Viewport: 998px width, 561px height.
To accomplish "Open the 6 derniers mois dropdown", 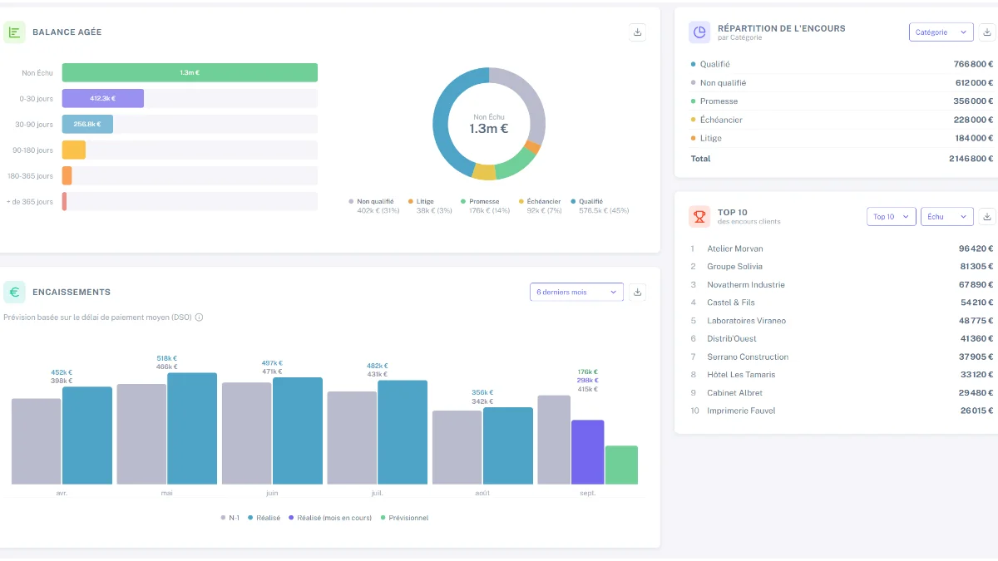I will coord(576,292).
